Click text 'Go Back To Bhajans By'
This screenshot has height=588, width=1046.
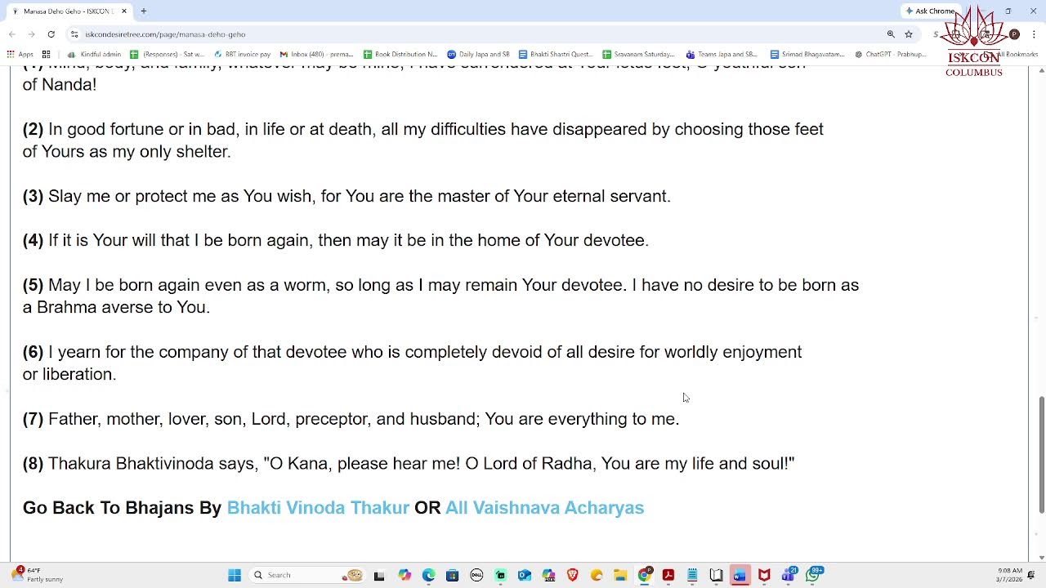(122, 507)
